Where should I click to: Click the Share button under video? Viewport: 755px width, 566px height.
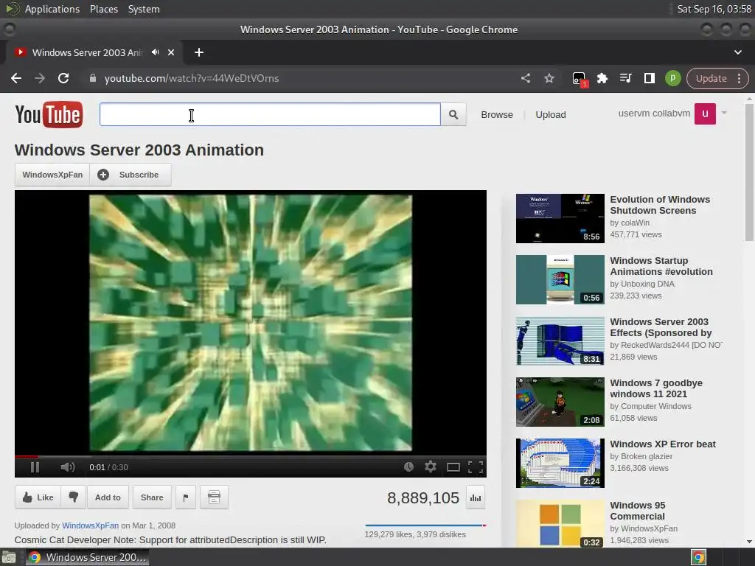pyautogui.click(x=152, y=497)
